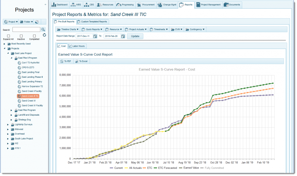Collapse the Projects sidebar with the arrow icon
Viewport: 297px width, 176px height.
45,4
